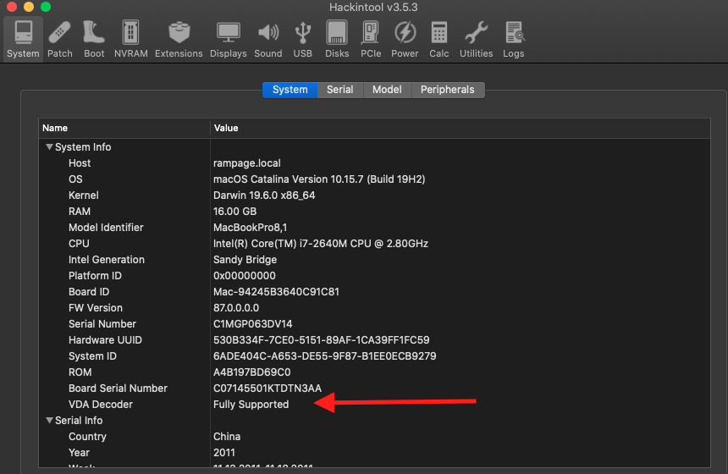728x474 pixels.
Task: Click the 16.00 GB value
Action: pyautogui.click(x=235, y=212)
